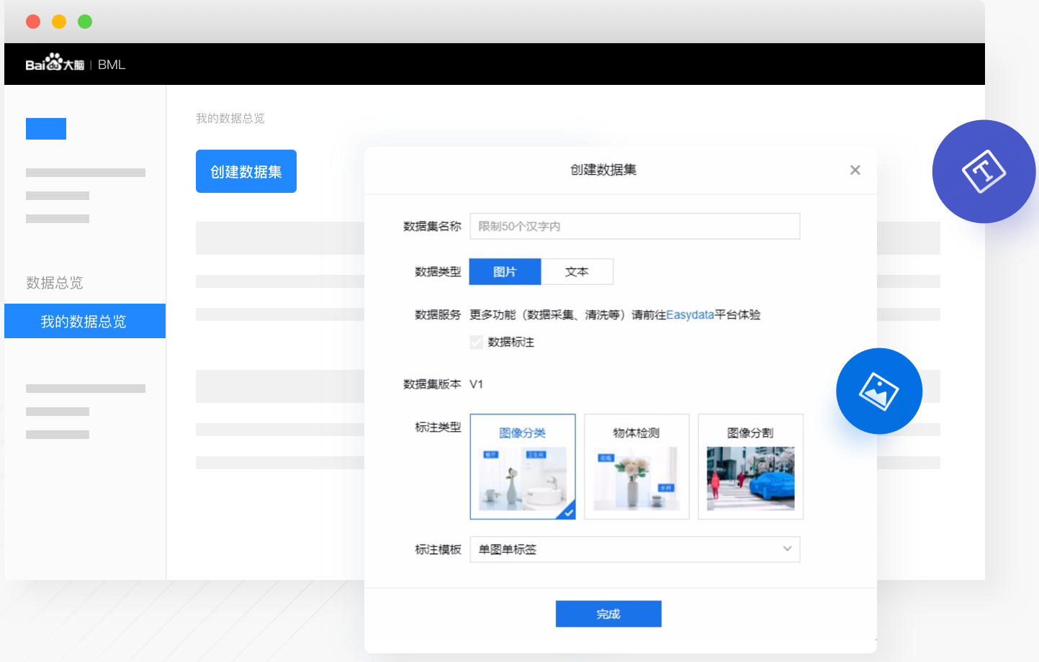
Task: Select 文本 data type
Action: (577, 271)
